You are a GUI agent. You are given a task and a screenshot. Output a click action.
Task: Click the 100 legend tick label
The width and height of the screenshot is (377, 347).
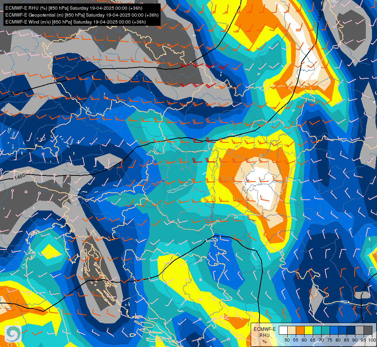[372, 340]
